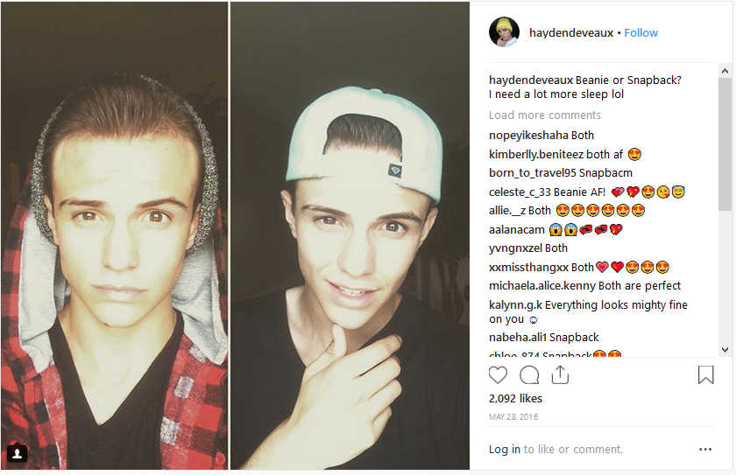The width and height of the screenshot is (736, 475).
Task: Click the Log in link
Action: [x=505, y=450]
